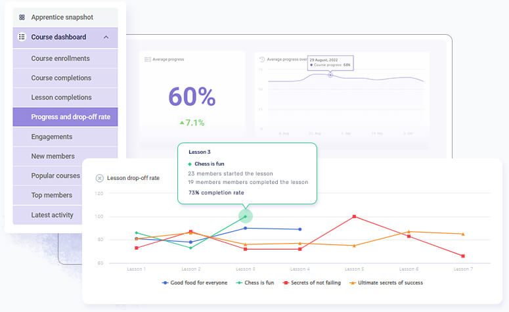Click the Apprentice snapshot grid icon
The width and height of the screenshot is (509, 312).
click(22, 17)
